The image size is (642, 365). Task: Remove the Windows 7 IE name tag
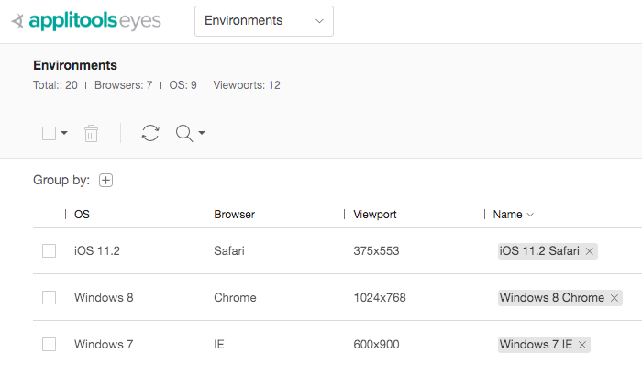582,345
